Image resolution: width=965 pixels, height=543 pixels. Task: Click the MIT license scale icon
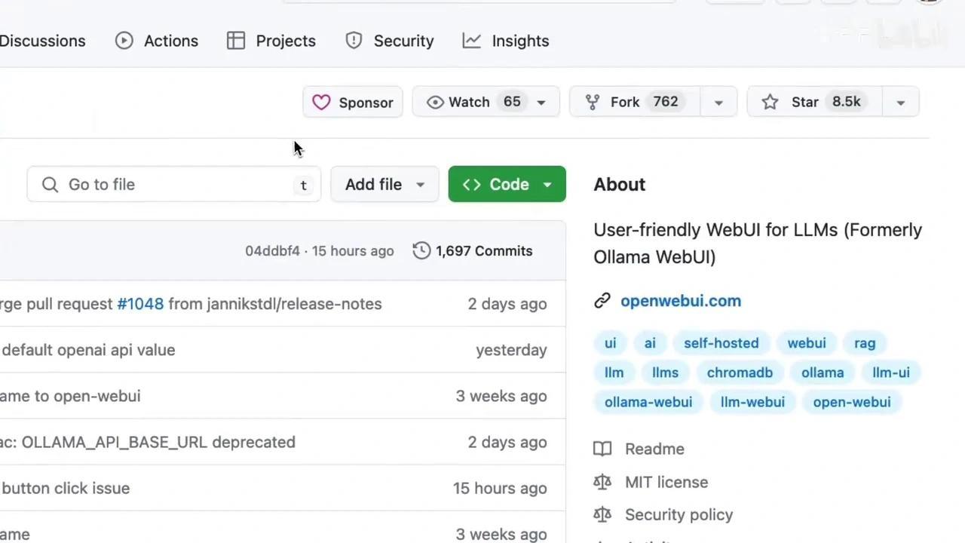[x=602, y=482]
